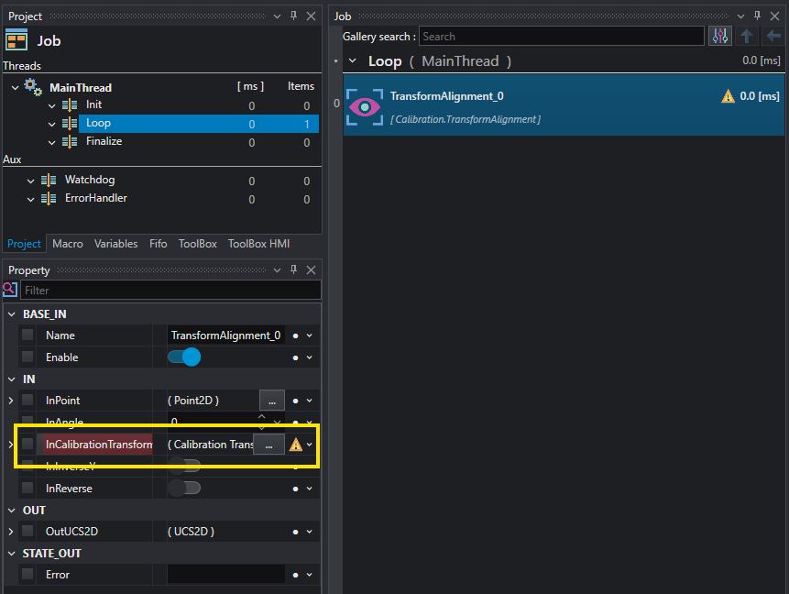Collapse the BASE_IN property group
The image size is (789, 594).
12,314
